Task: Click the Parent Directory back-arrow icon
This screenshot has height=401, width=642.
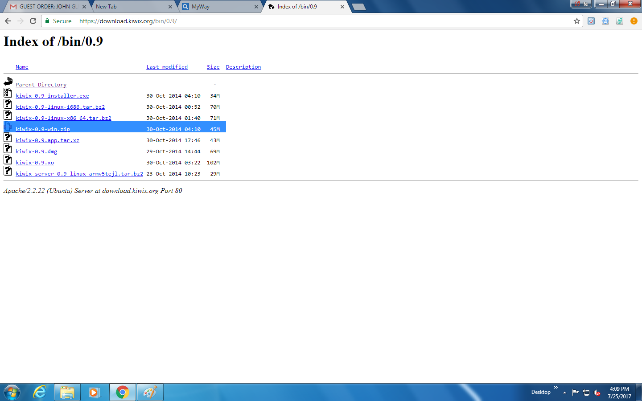Action: (x=8, y=82)
